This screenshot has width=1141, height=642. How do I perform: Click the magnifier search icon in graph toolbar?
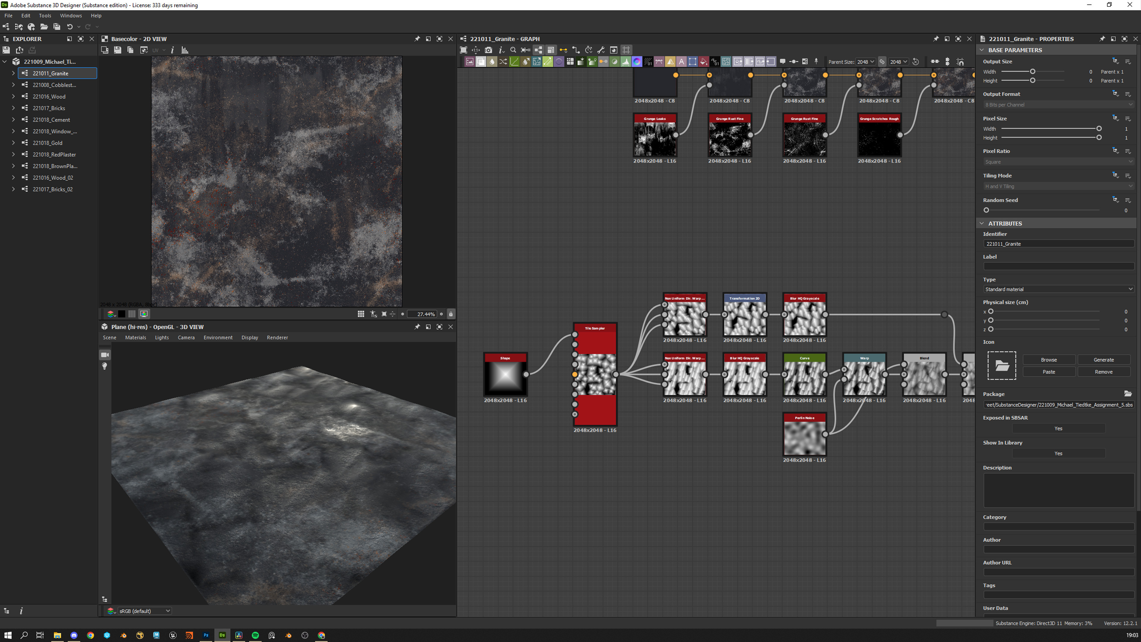(x=513, y=50)
